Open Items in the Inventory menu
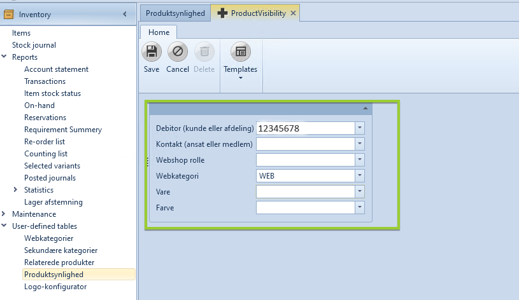Image resolution: width=519 pixels, height=300 pixels. coord(21,33)
